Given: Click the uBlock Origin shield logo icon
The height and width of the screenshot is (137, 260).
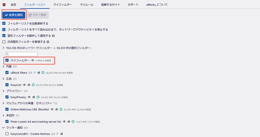Looking at the screenshot, I should (x=4, y=5).
